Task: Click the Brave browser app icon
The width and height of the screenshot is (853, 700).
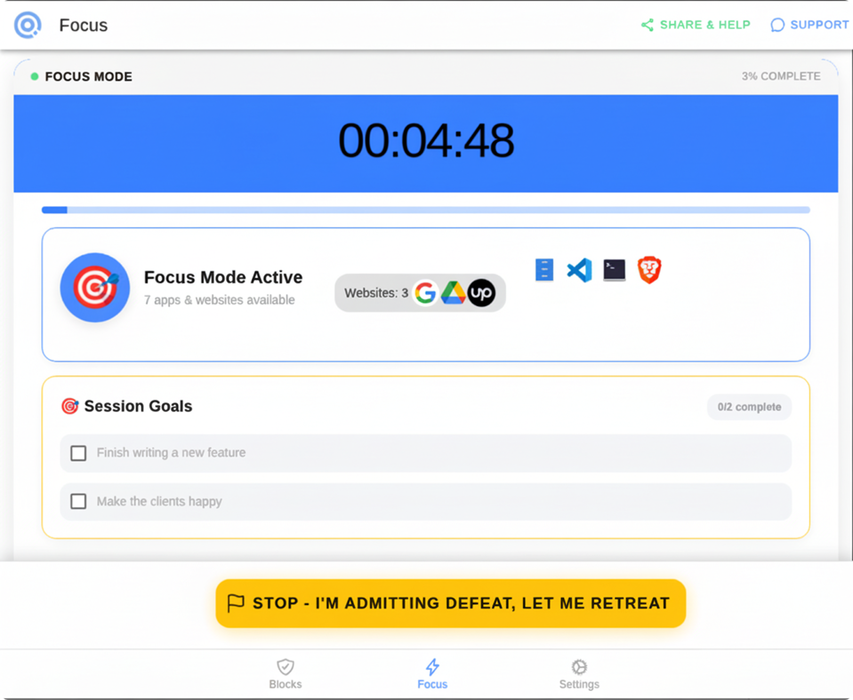Action: click(649, 270)
